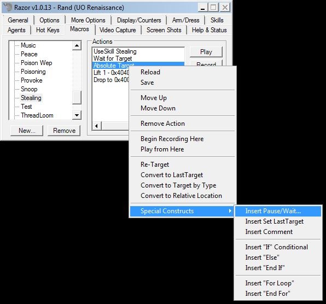Click the Razor app icon in title bar
This screenshot has height=304, width=326.
click(8, 7)
